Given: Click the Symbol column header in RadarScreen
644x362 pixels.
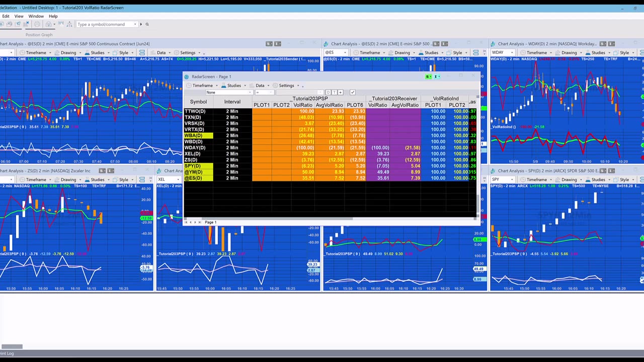Looking at the screenshot, I should click(x=198, y=102).
